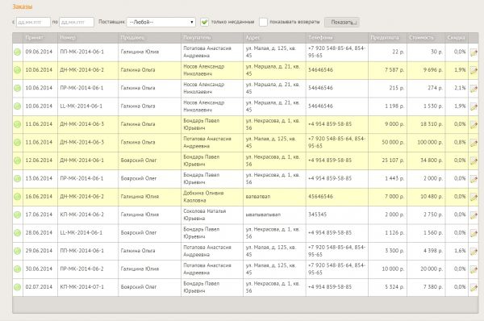Click the Скидка column header

coord(456,38)
